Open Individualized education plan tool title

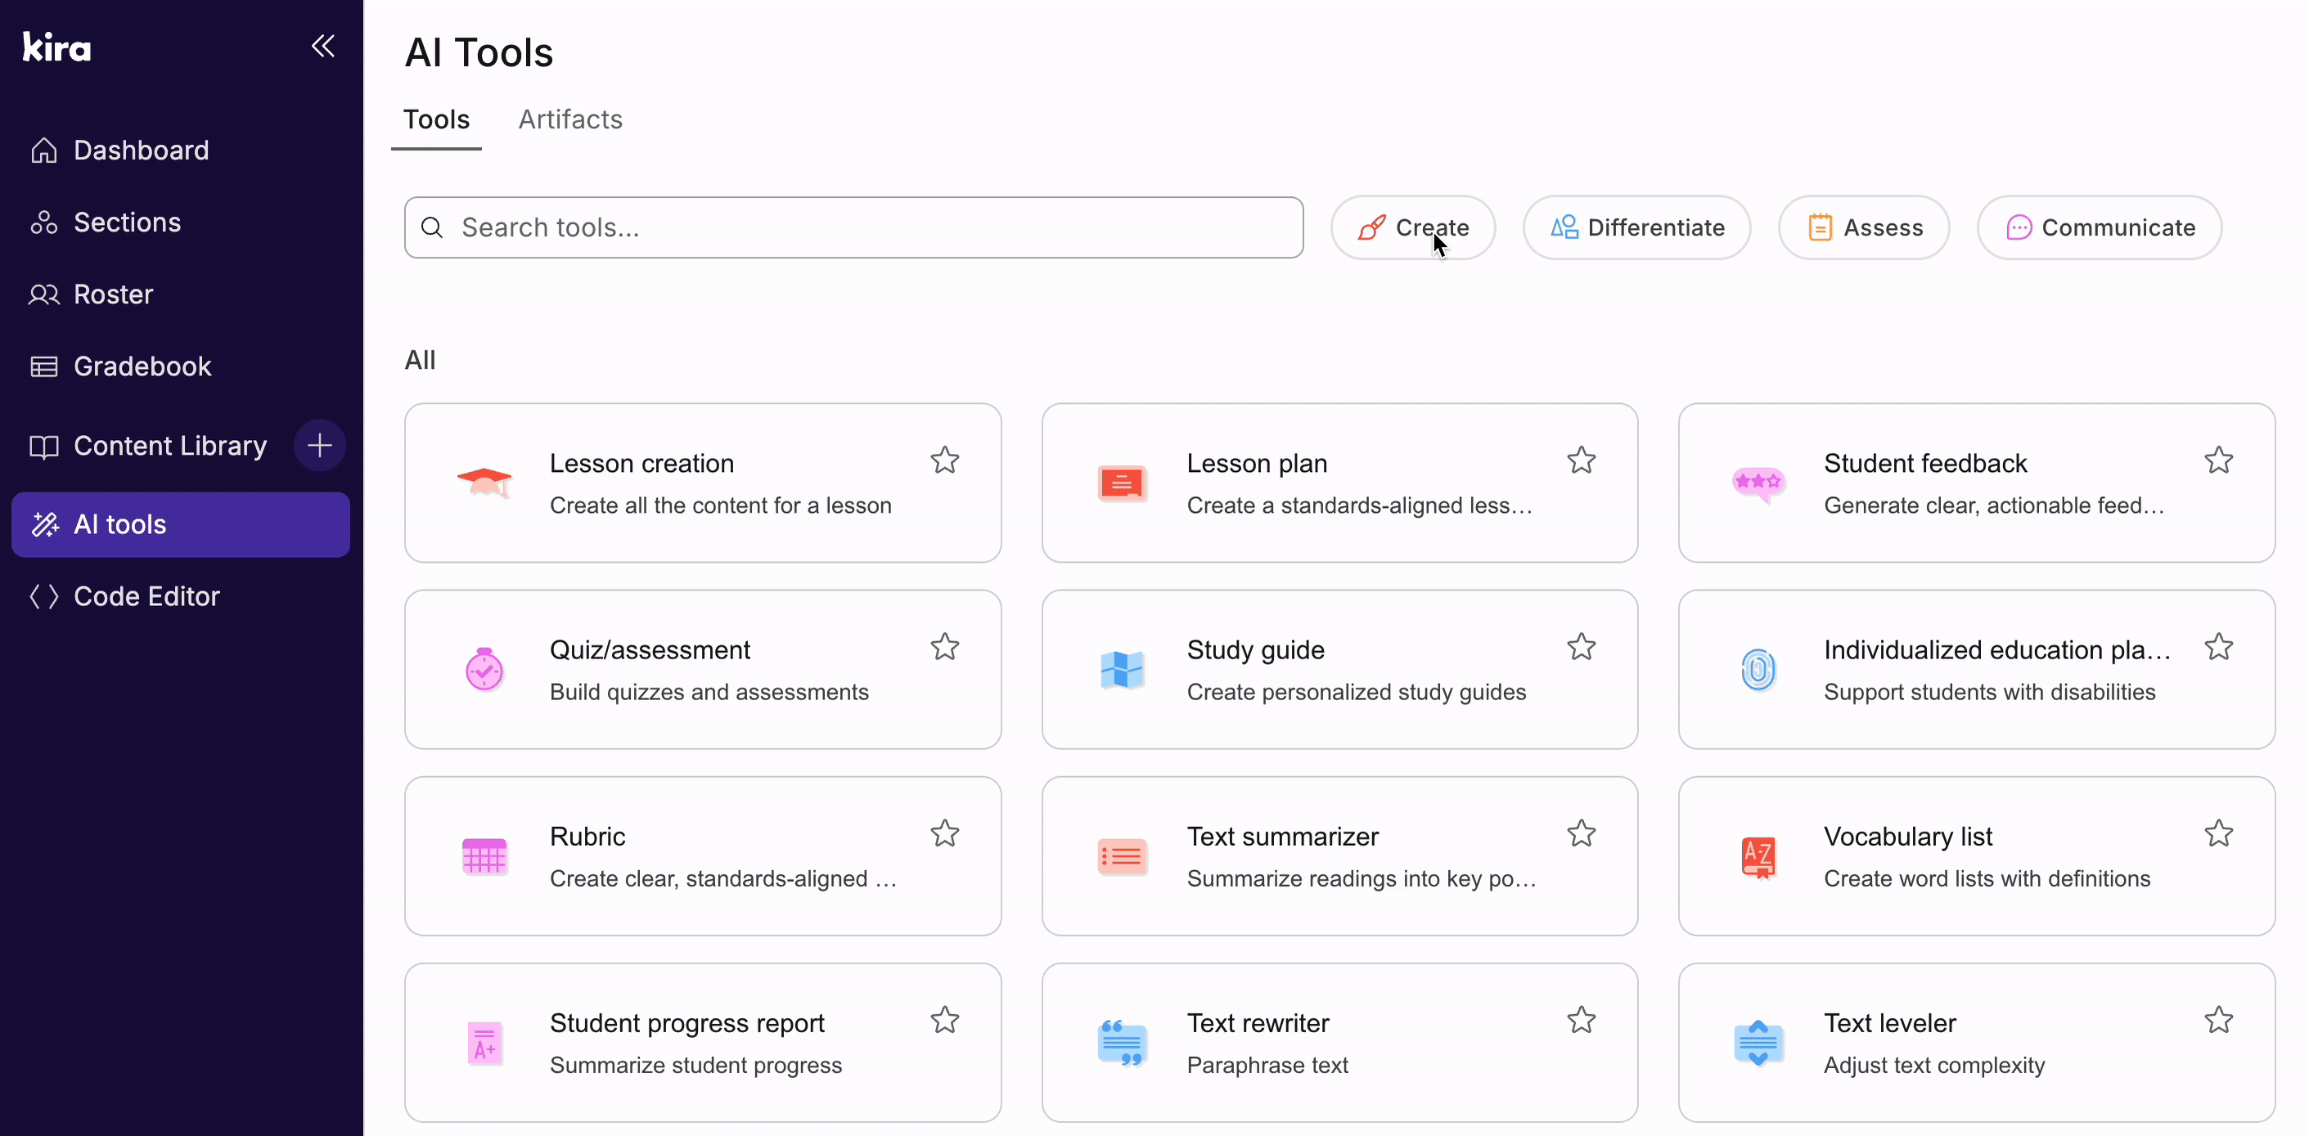click(1997, 649)
